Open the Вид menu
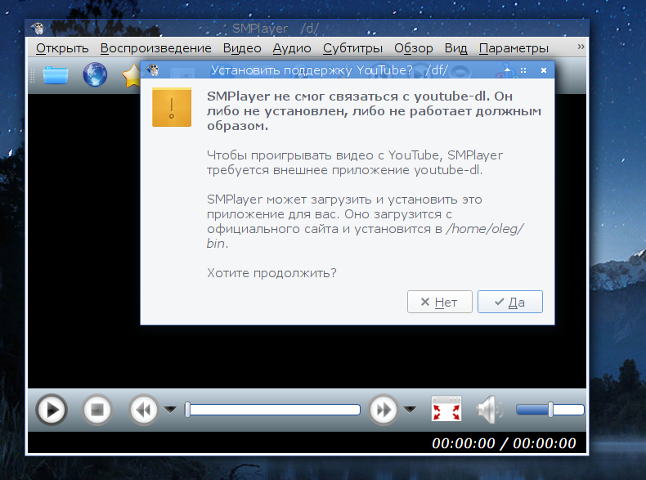Viewport: 646px width, 480px height. 455,48
